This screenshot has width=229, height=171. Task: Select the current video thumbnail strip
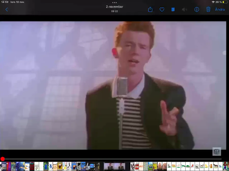tap(114, 166)
